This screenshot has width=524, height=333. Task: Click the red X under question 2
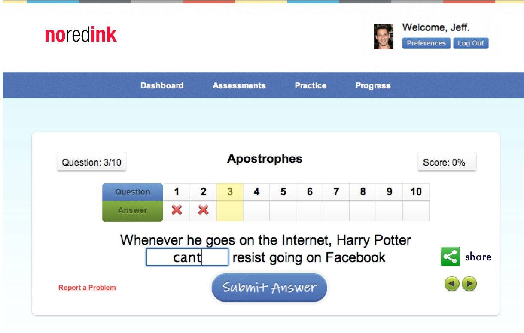click(203, 210)
